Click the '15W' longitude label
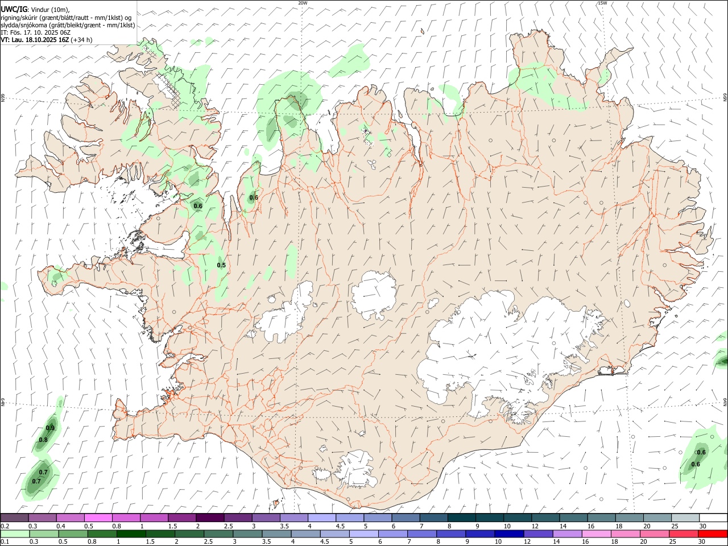 tap(602, 3)
